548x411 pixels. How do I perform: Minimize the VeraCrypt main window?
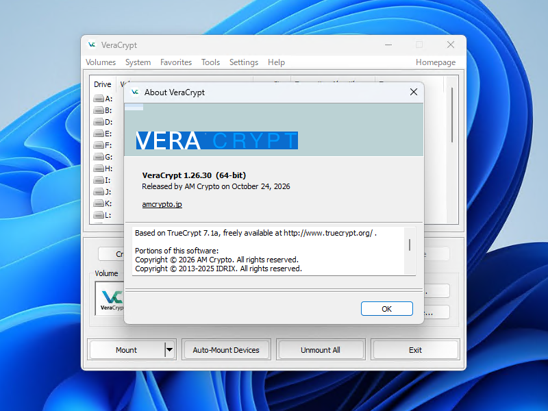tap(388, 45)
